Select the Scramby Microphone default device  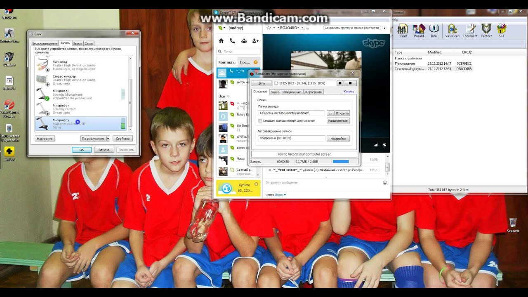pyautogui.click(x=81, y=94)
